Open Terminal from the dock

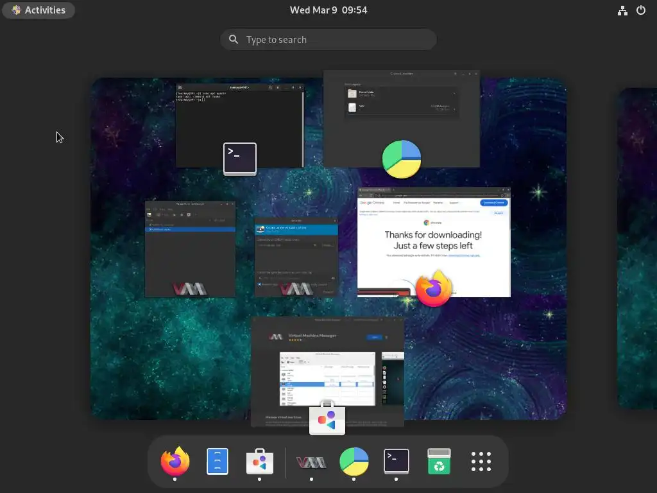pos(397,461)
